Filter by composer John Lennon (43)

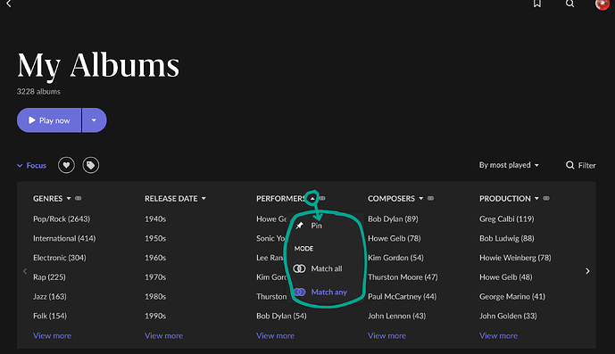pyautogui.click(x=397, y=316)
